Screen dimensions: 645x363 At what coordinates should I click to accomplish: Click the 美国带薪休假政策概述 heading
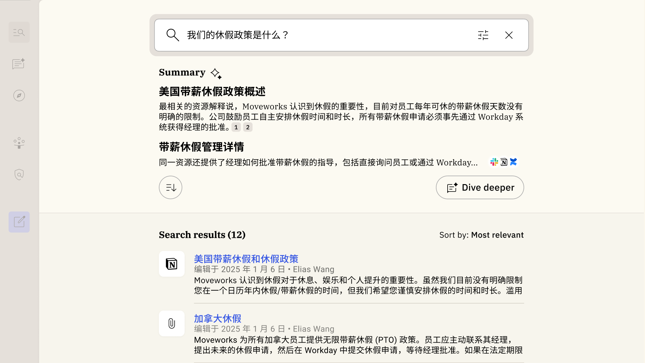[212, 92]
